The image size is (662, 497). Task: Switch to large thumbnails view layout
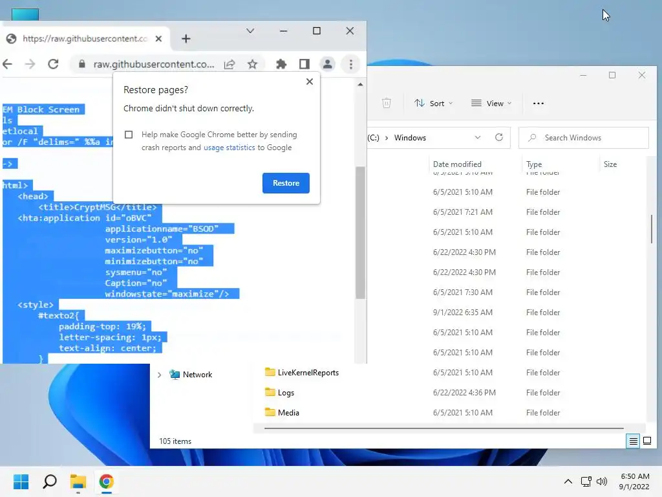tap(646, 441)
